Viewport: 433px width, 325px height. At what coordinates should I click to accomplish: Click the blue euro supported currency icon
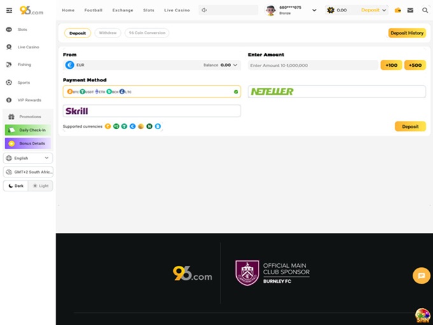click(132, 127)
